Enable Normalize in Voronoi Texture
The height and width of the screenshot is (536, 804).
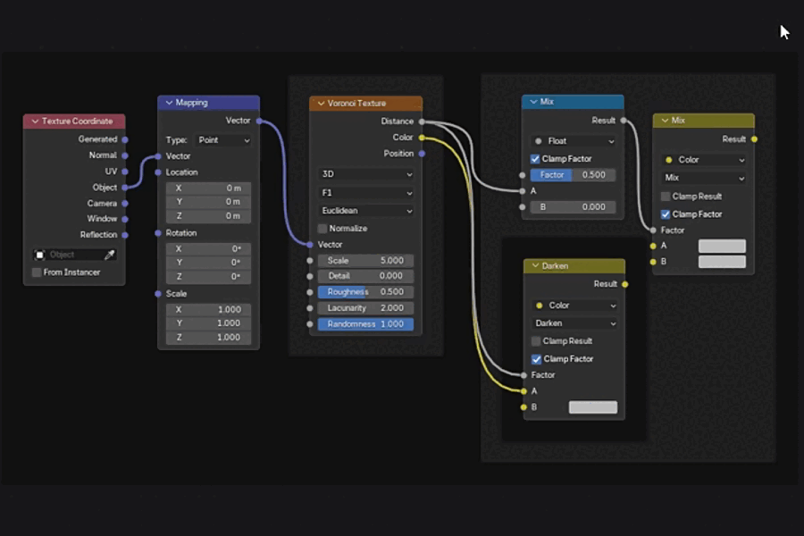tap(322, 229)
